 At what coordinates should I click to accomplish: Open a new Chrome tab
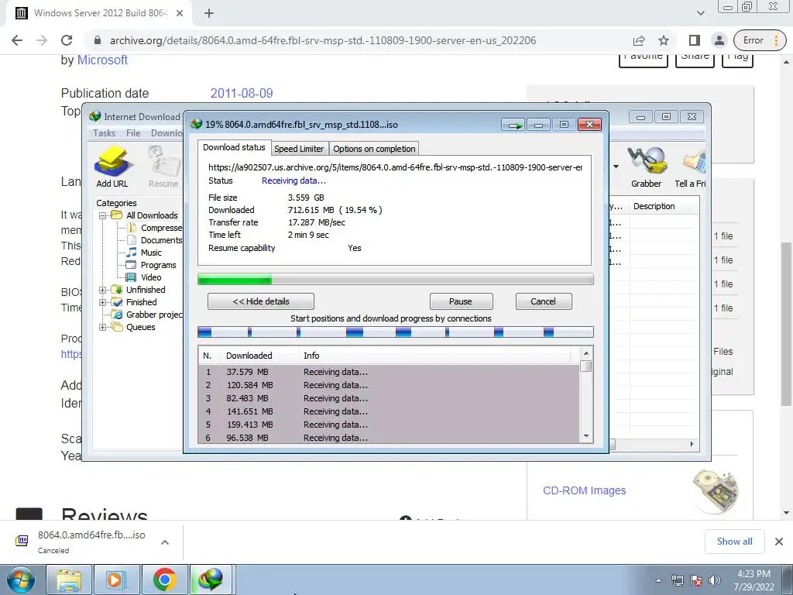point(209,13)
